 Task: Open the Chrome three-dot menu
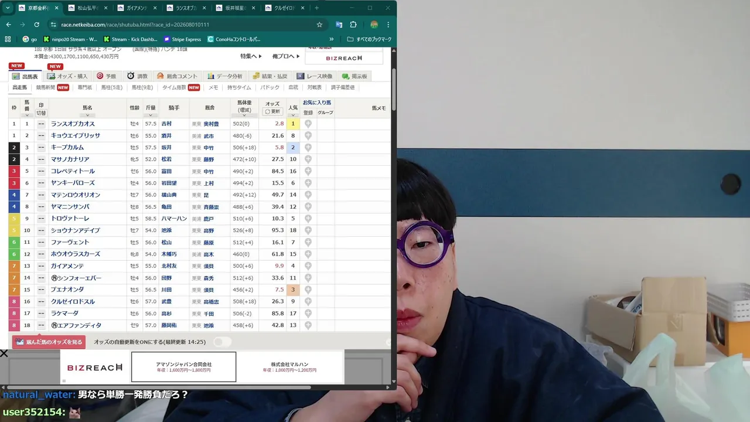388,25
